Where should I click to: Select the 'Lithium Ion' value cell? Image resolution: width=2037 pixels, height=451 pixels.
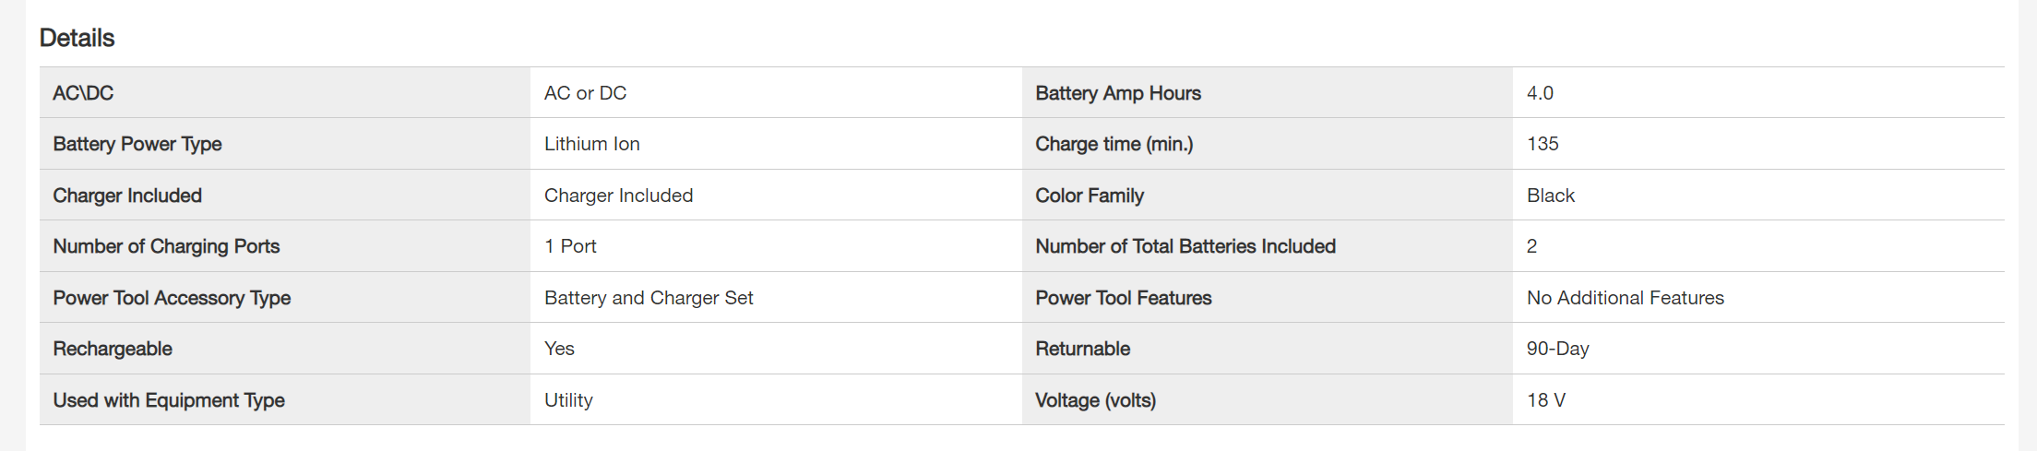click(x=591, y=144)
